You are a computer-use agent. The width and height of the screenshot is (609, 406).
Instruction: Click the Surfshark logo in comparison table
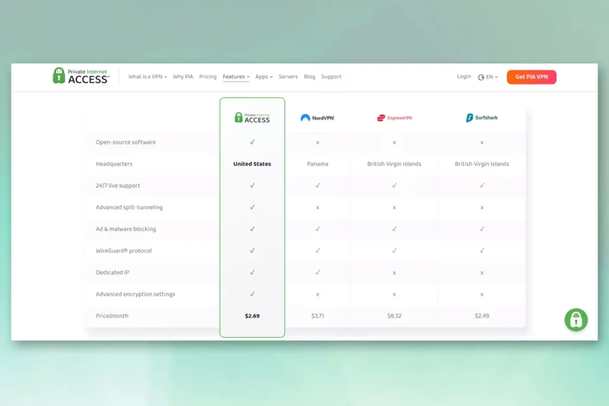tap(482, 118)
